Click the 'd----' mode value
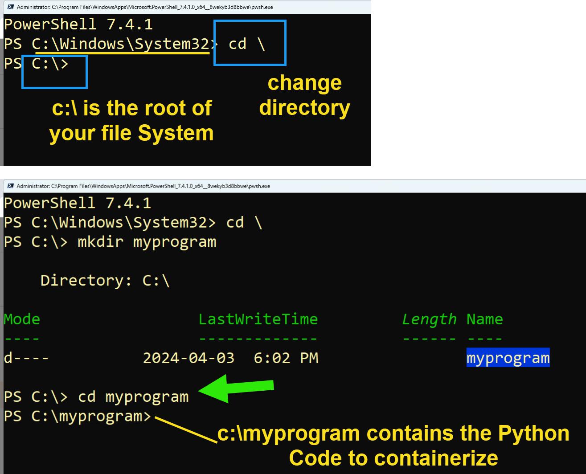The height and width of the screenshot is (474, 586). [x=26, y=358]
